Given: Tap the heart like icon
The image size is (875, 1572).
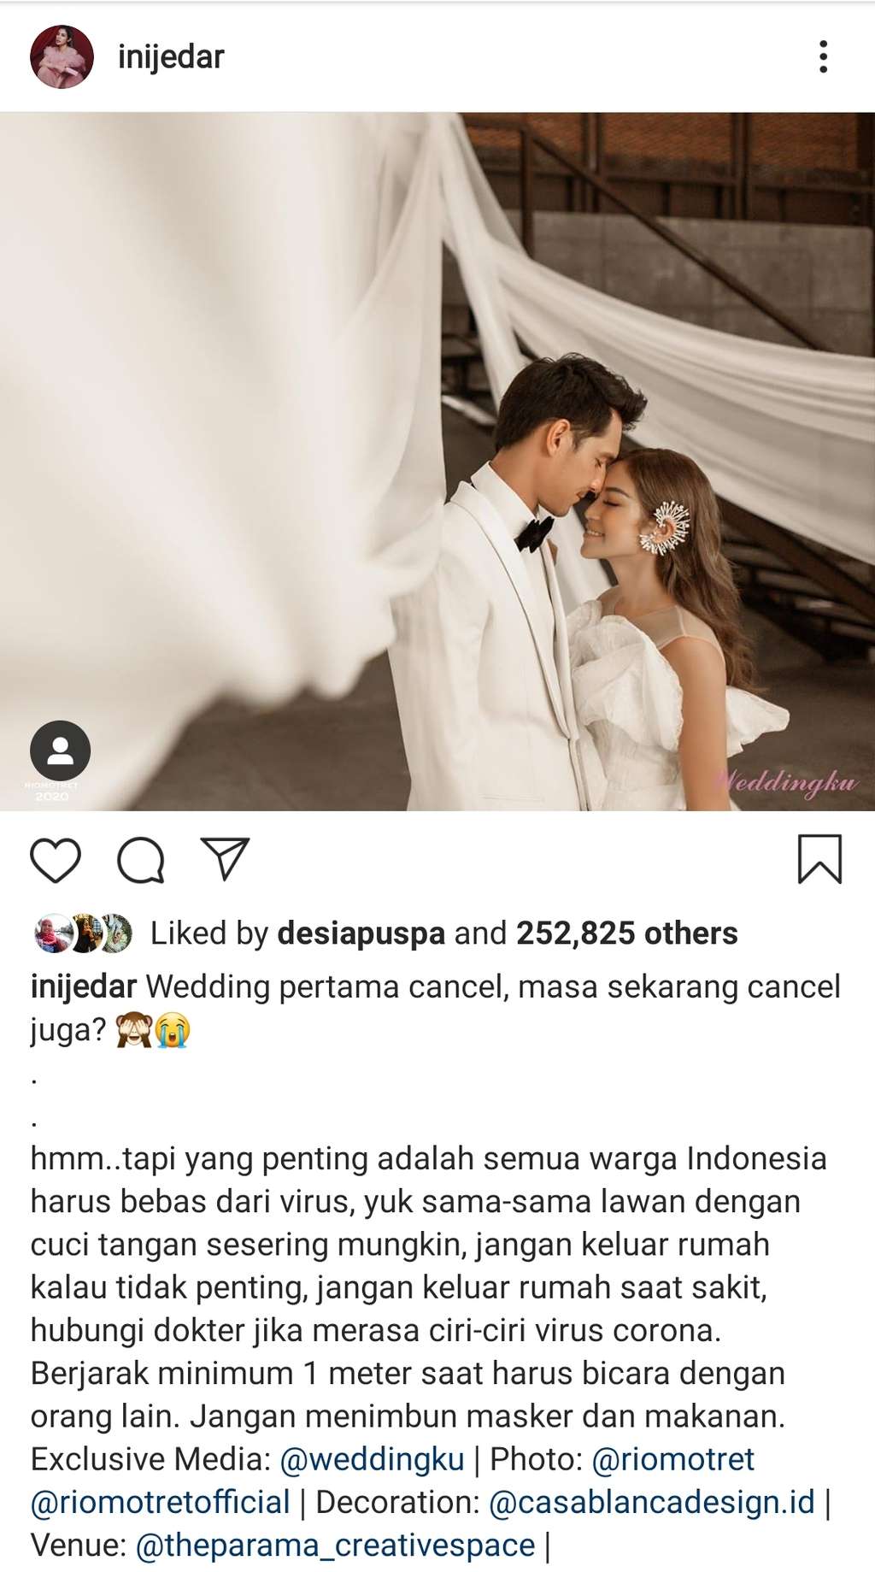Looking at the screenshot, I should (56, 860).
